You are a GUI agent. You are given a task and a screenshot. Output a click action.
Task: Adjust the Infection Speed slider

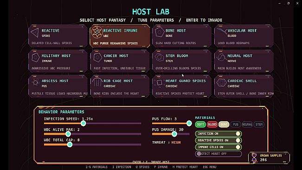coord(92,124)
